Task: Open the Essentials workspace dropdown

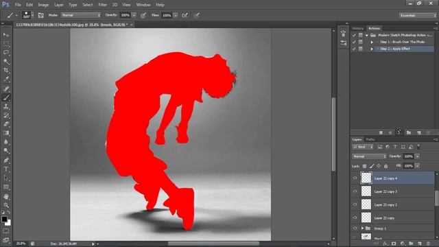Action: coord(418,15)
